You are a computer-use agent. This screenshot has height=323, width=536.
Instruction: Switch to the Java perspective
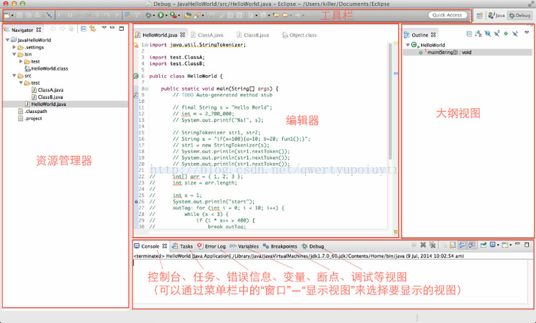(497, 16)
